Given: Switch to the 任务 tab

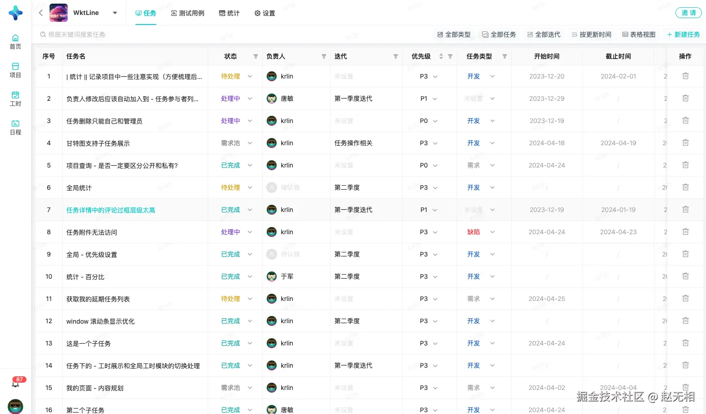Looking at the screenshot, I should coord(146,13).
